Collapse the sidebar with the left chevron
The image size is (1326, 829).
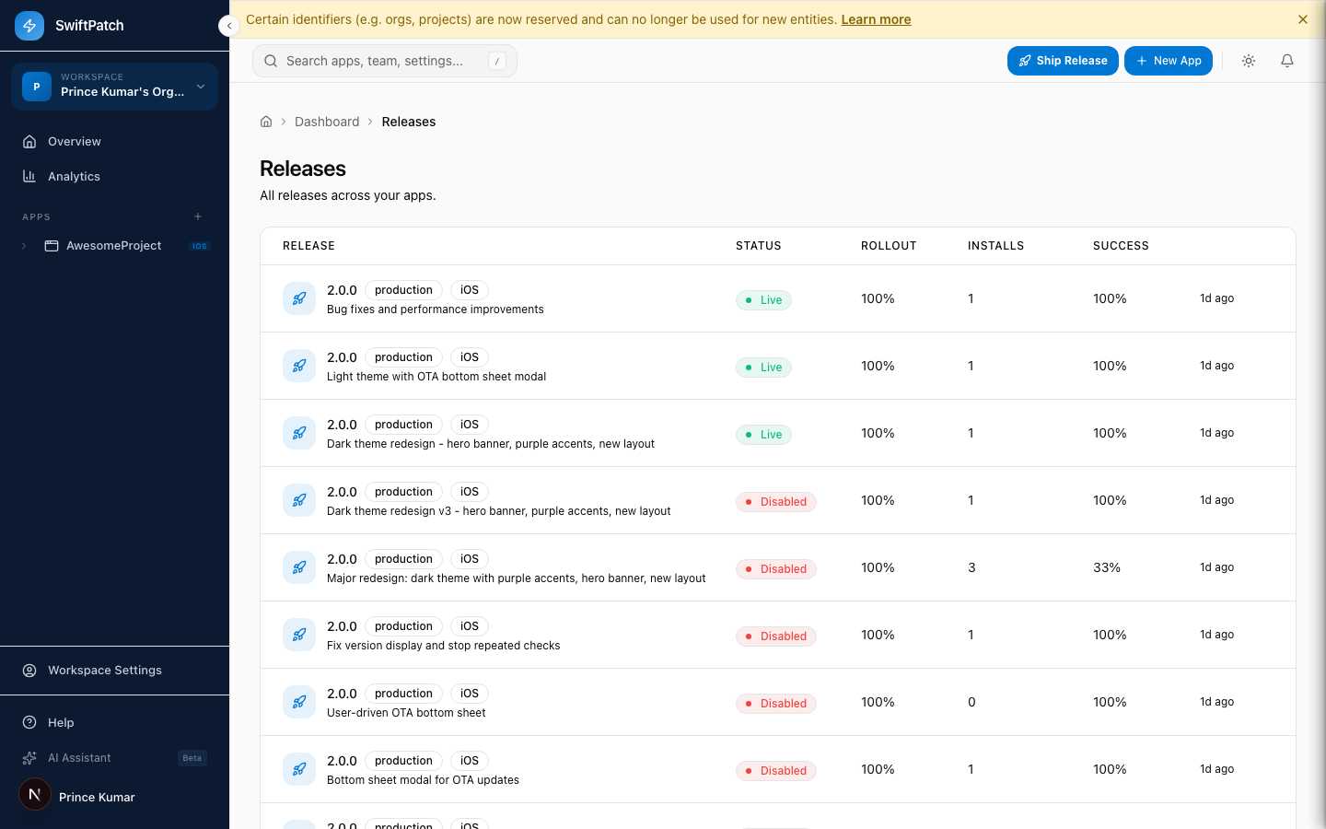point(228,26)
